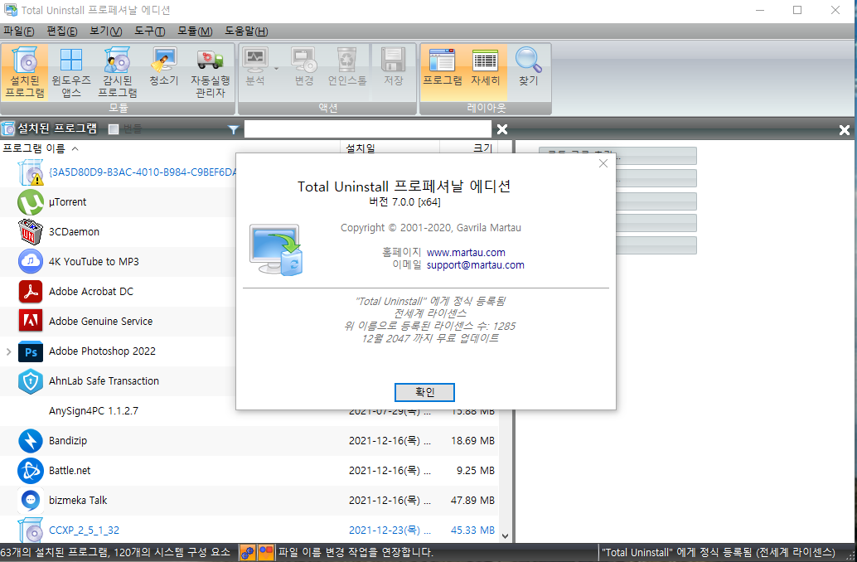Open the 설치된 프로그램 module
This screenshot has height=562, width=857.
25,72
